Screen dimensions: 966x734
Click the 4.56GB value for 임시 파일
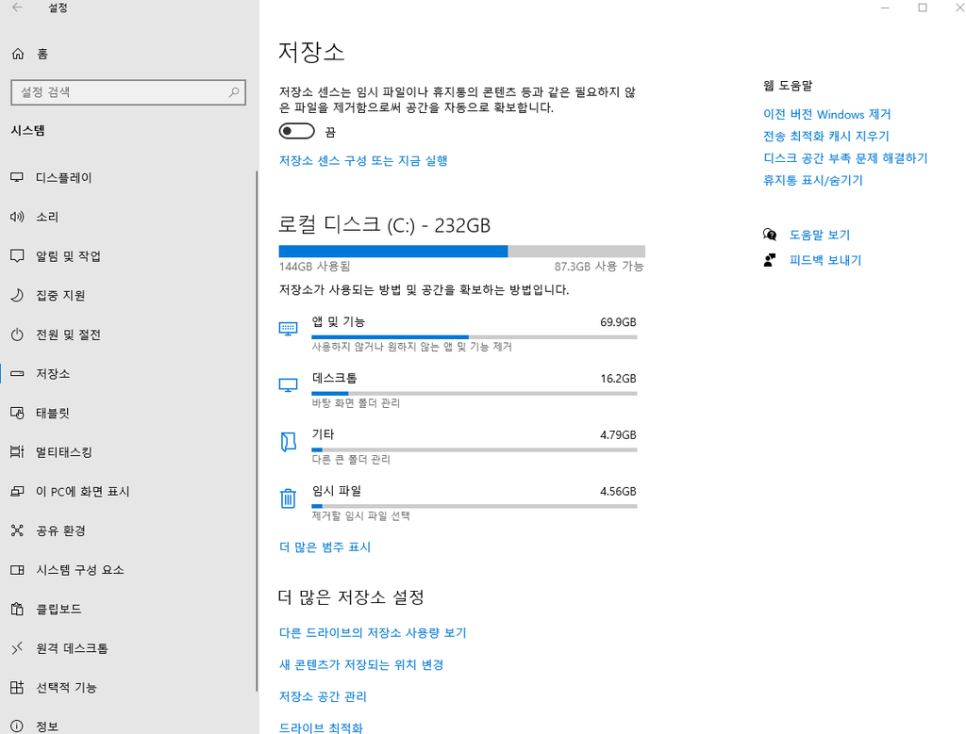coord(618,492)
